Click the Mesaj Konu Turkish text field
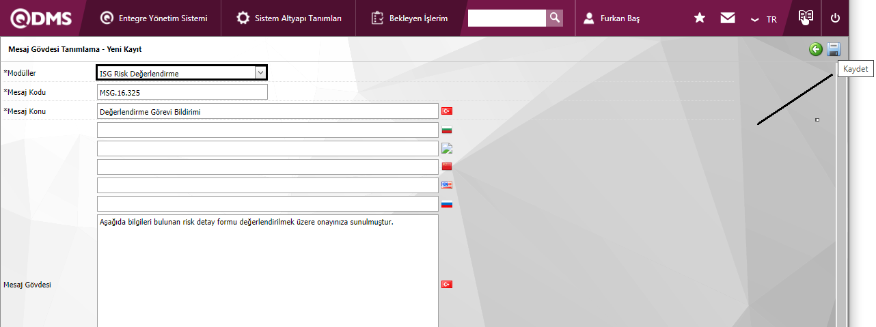876x327 pixels. click(268, 111)
